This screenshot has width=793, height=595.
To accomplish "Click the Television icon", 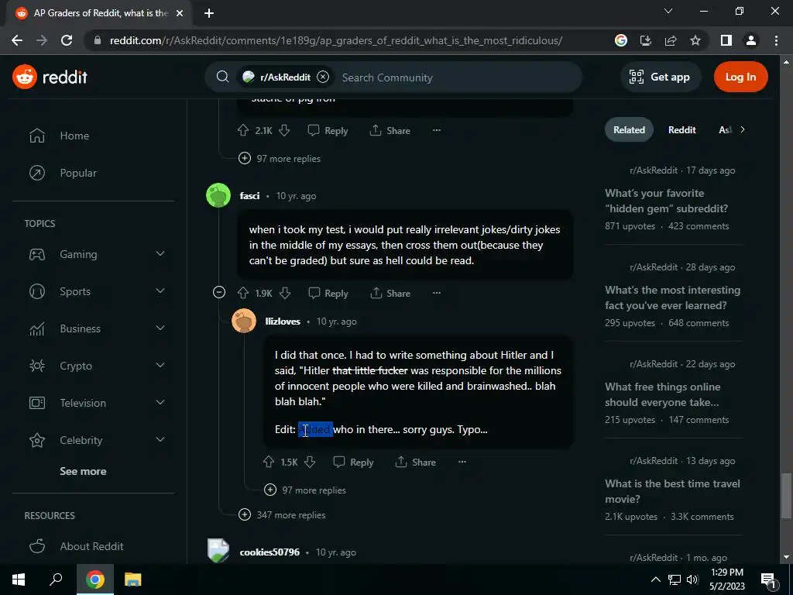I will tap(37, 403).
